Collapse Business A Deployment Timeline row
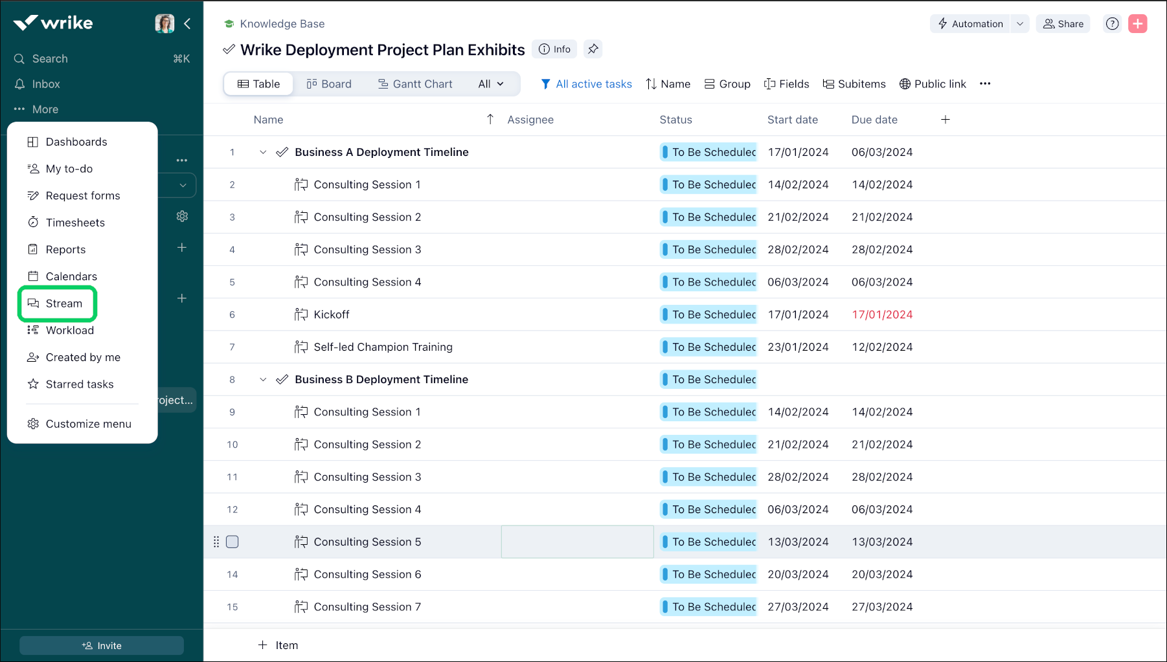The image size is (1167, 662). pos(263,152)
